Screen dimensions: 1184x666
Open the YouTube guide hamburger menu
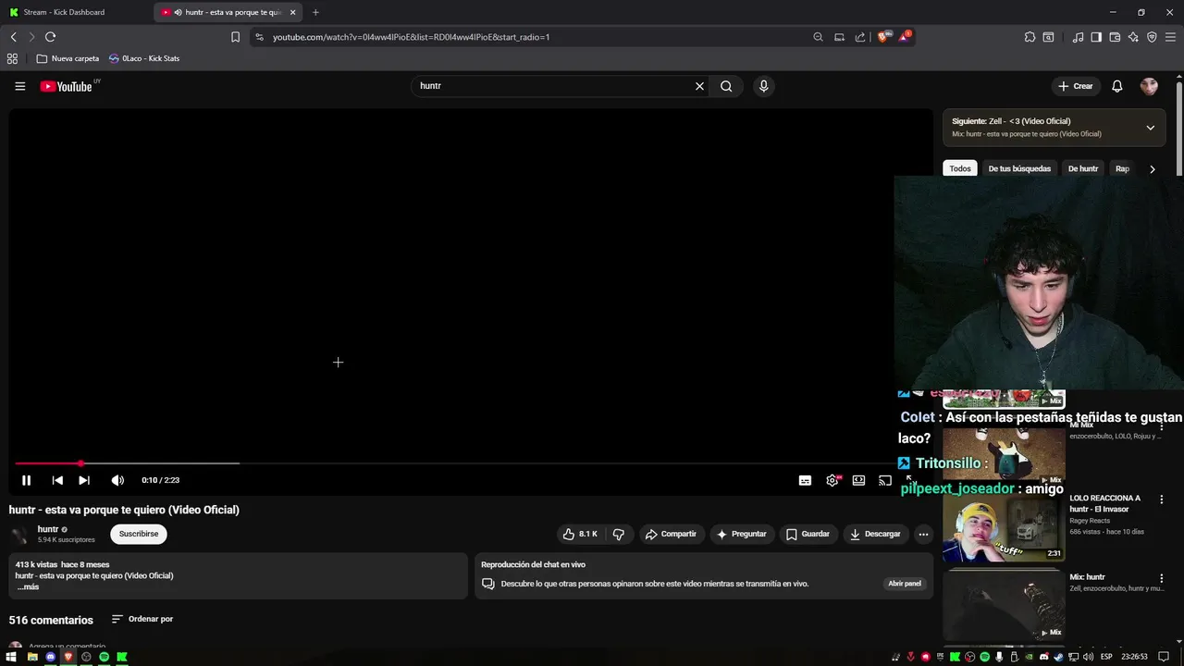pyautogui.click(x=19, y=86)
